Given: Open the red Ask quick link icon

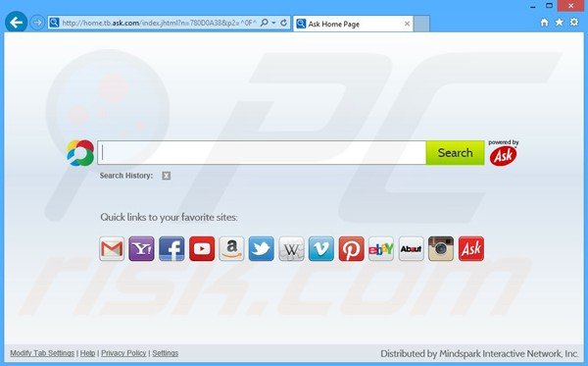Looking at the screenshot, I should tap(471, 248).
